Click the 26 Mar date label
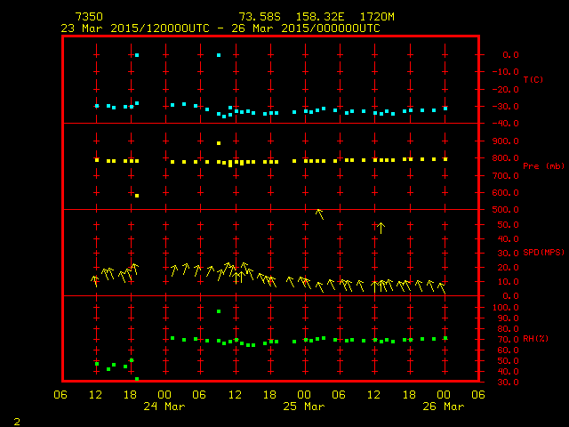 click(x=442, y=407)
